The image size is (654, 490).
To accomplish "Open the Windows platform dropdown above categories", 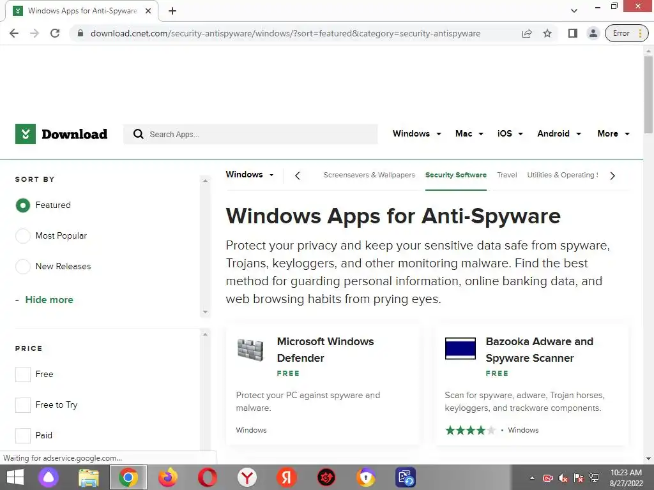I will point(250,175).
